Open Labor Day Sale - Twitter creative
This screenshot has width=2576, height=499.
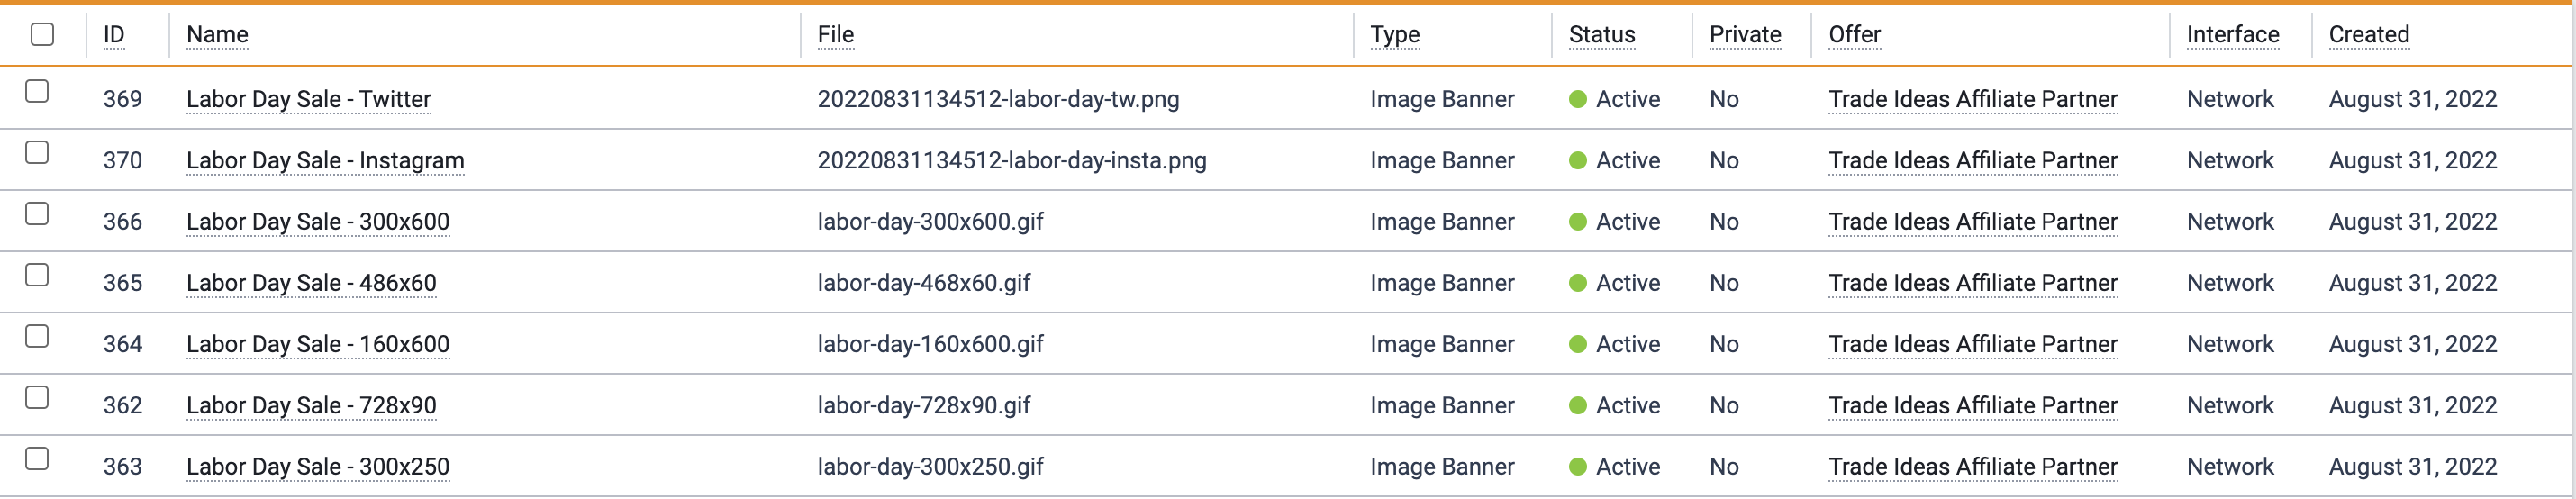(x=308, y=99)
